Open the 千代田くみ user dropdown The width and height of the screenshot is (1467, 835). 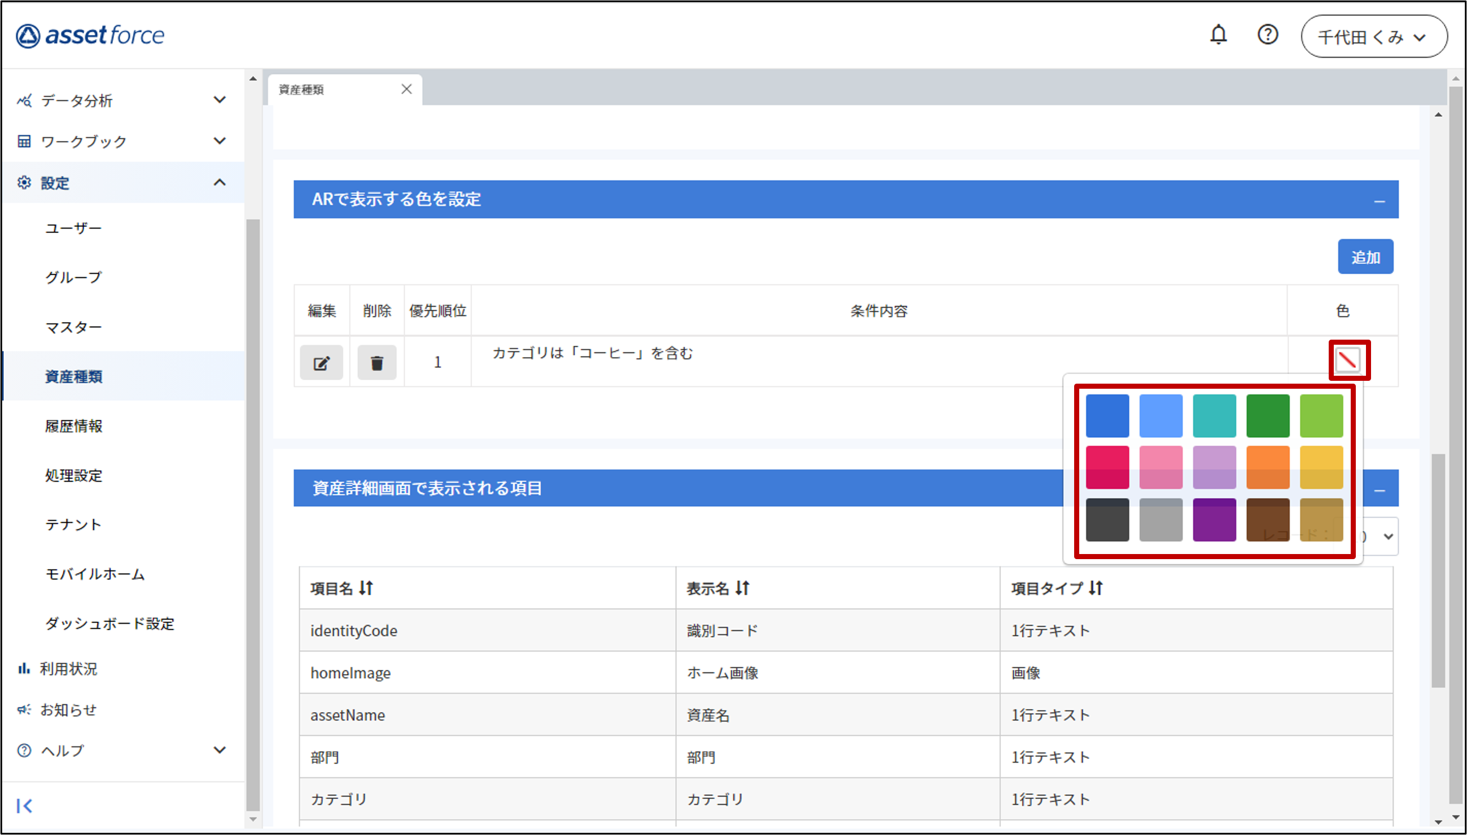1373,37
